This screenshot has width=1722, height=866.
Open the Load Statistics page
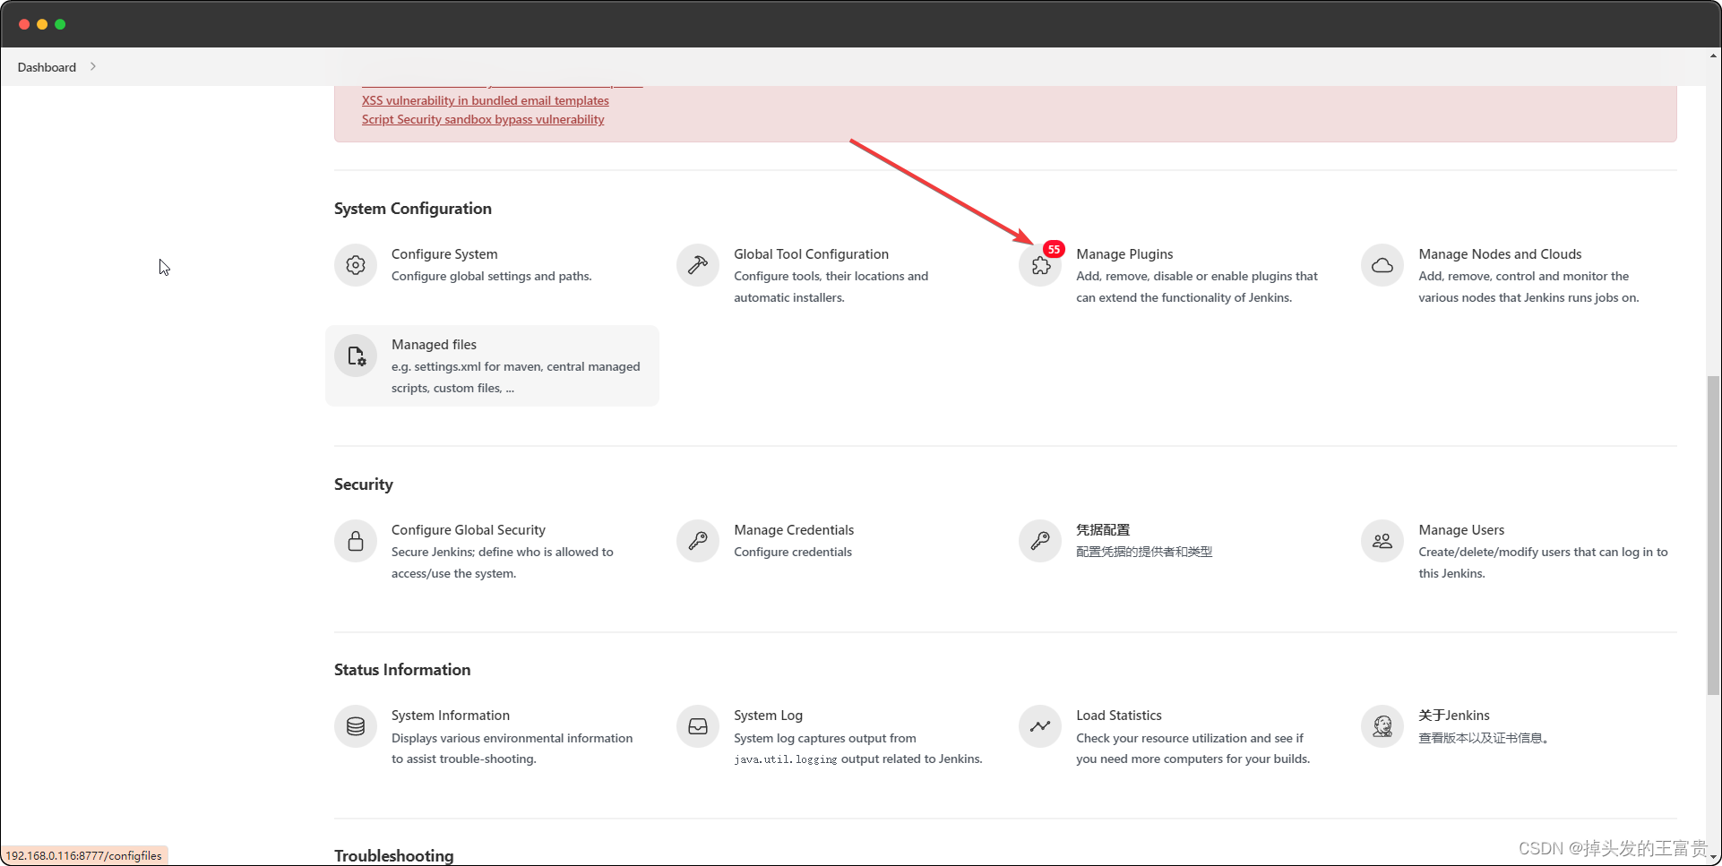[1119, 716]
